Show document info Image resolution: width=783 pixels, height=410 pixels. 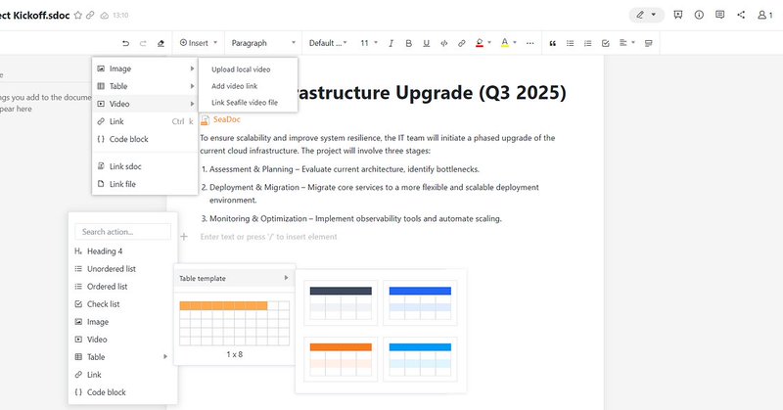(699, 15)
